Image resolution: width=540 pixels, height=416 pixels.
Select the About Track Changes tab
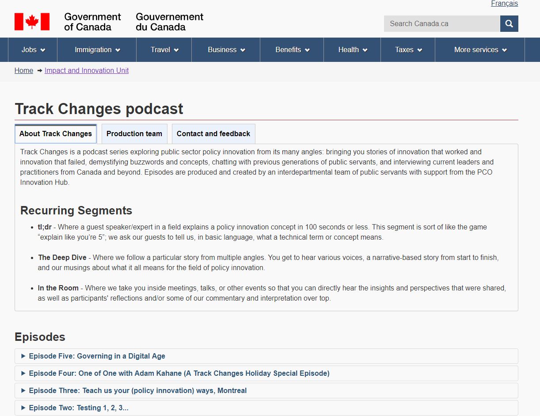click(x=56, y=134)
